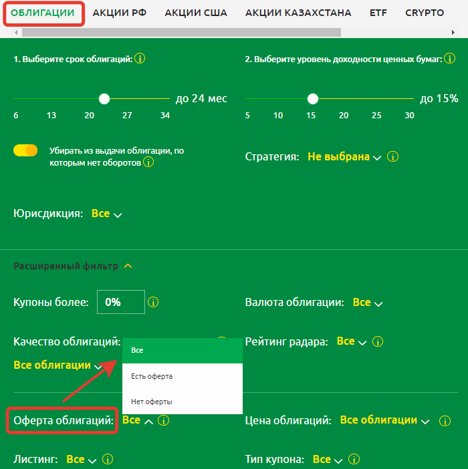Choose Нет оферты option in list
The image size is (468, 469).
coord(152,402)
